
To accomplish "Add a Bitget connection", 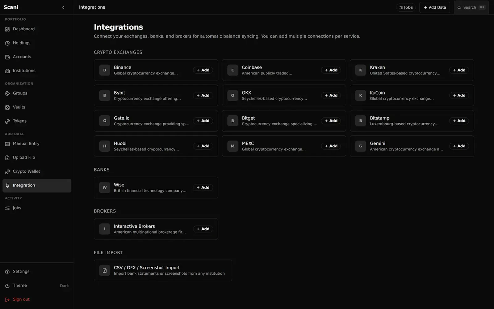I will click(x=331, y=121).
